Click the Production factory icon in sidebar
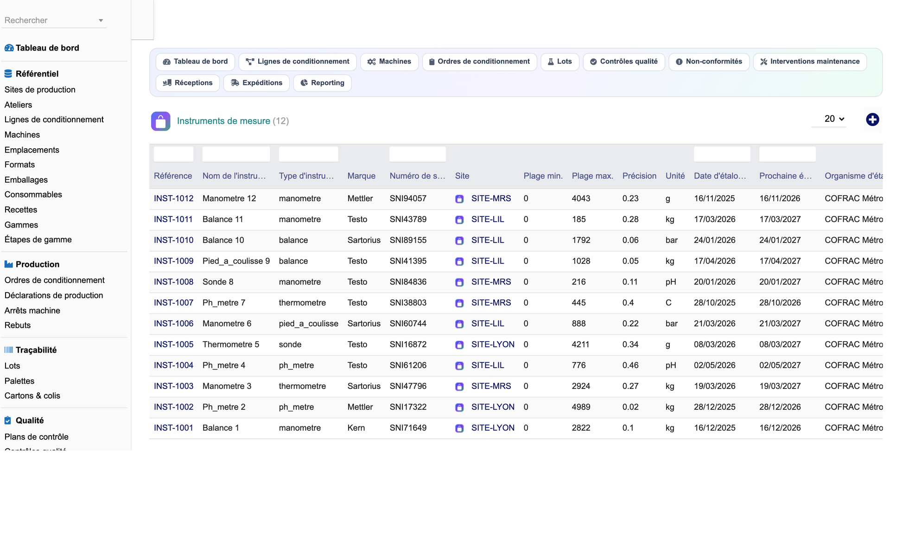902x558 pixels. click(x=8, y=264)
